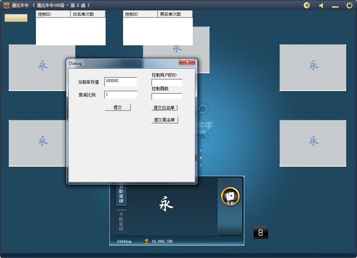Click 提交白名单 button
This screenshot has height=258, width=357.
(164, 108)
